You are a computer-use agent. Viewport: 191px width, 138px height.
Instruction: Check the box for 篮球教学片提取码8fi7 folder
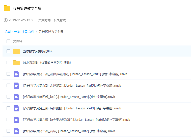(8, 51)
